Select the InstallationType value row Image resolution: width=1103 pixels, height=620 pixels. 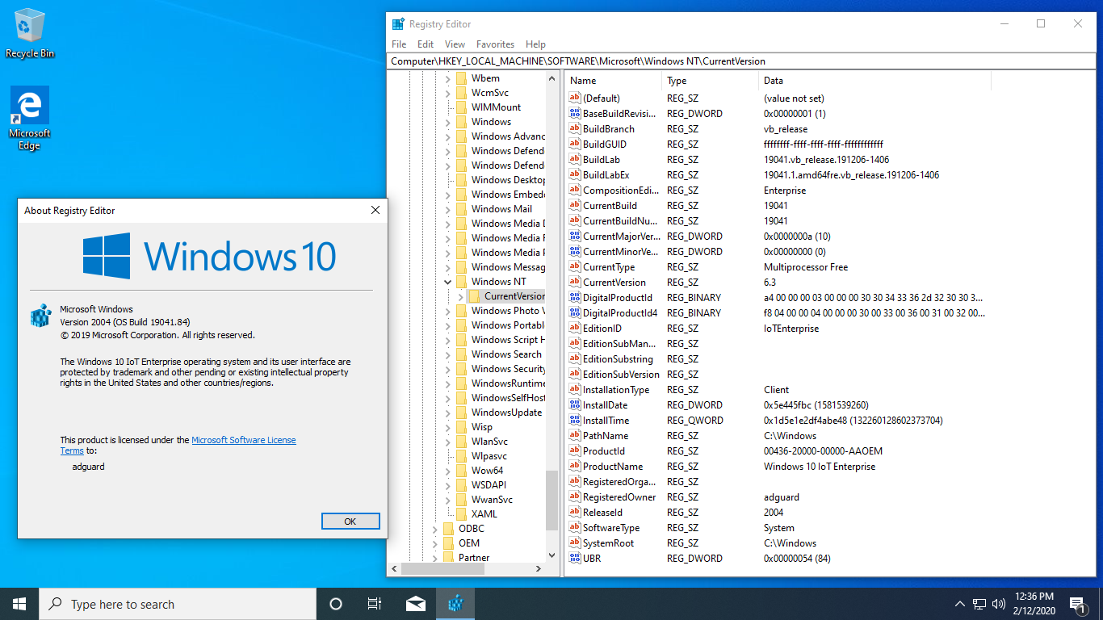(x=777, y=390)
